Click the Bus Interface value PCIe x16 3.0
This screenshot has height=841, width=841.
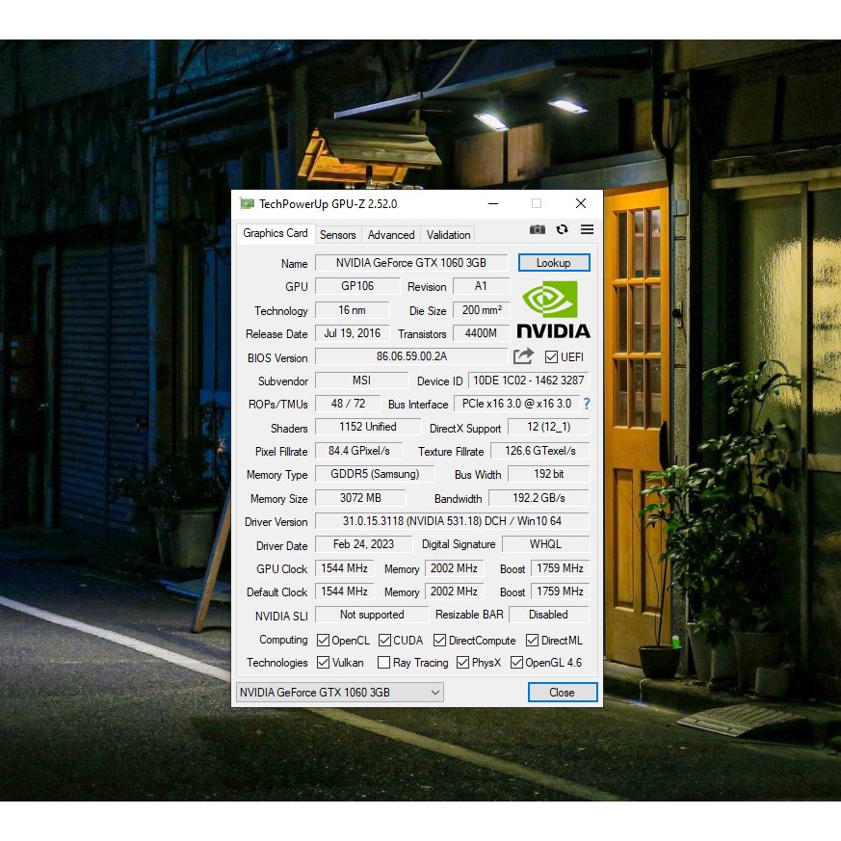516,404
